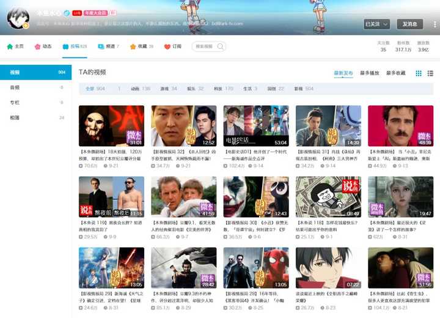Expand the 已关注 following dropdown
Screen dimensions: 440x318
click(x=376, y=24)
